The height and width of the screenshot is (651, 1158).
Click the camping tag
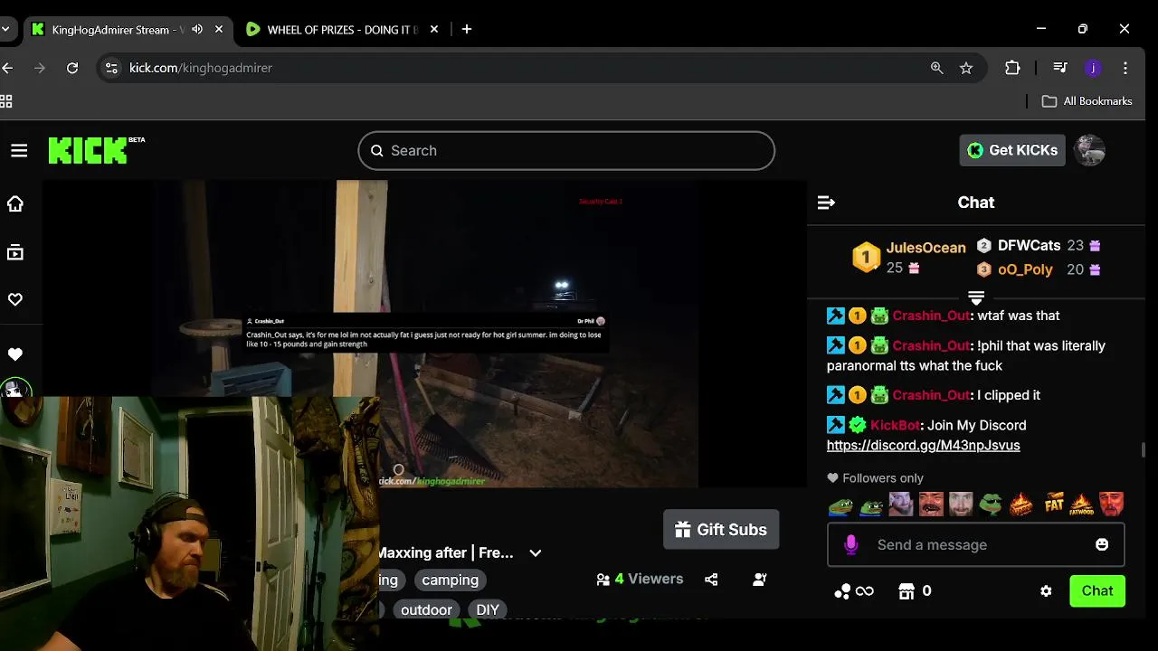pos(450,580)
